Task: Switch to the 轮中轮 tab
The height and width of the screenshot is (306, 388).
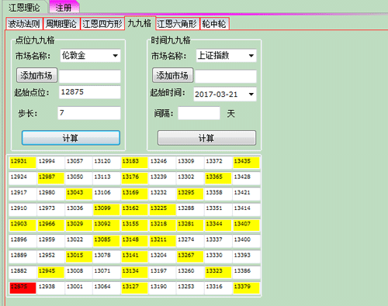Action: (214, 24)
